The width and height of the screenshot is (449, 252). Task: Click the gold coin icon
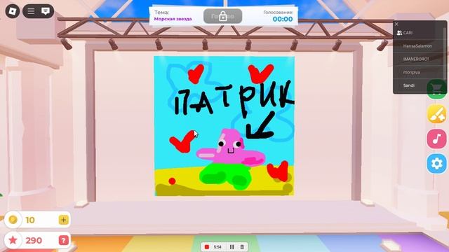pyautogui.click(x=13, y=220)
